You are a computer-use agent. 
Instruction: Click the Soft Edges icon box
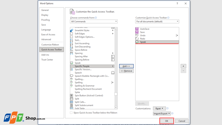[72, 34]
